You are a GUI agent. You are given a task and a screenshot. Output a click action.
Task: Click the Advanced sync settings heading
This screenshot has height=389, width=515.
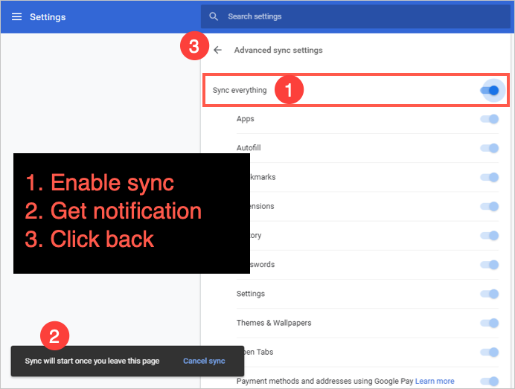click(x=278, y=51)
